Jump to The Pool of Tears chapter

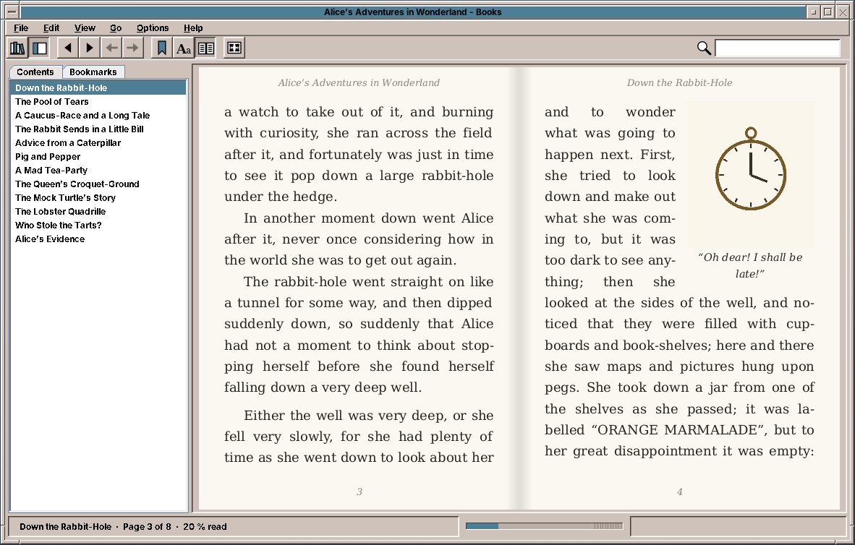coord(98,101)
